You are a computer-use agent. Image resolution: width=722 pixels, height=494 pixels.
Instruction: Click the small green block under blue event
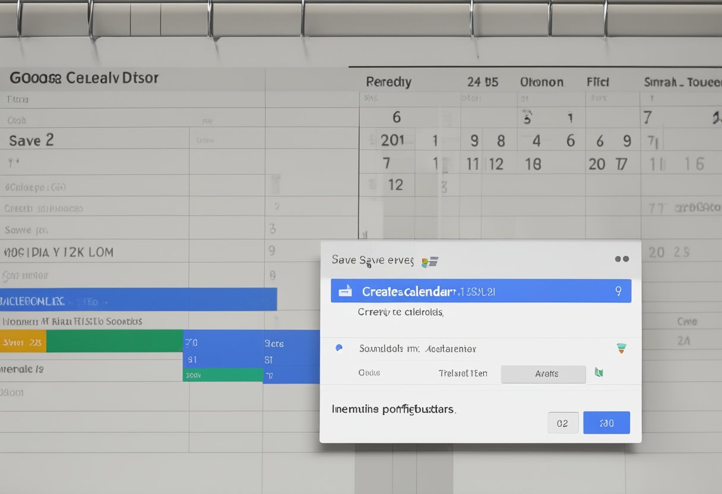pos(223,375)
